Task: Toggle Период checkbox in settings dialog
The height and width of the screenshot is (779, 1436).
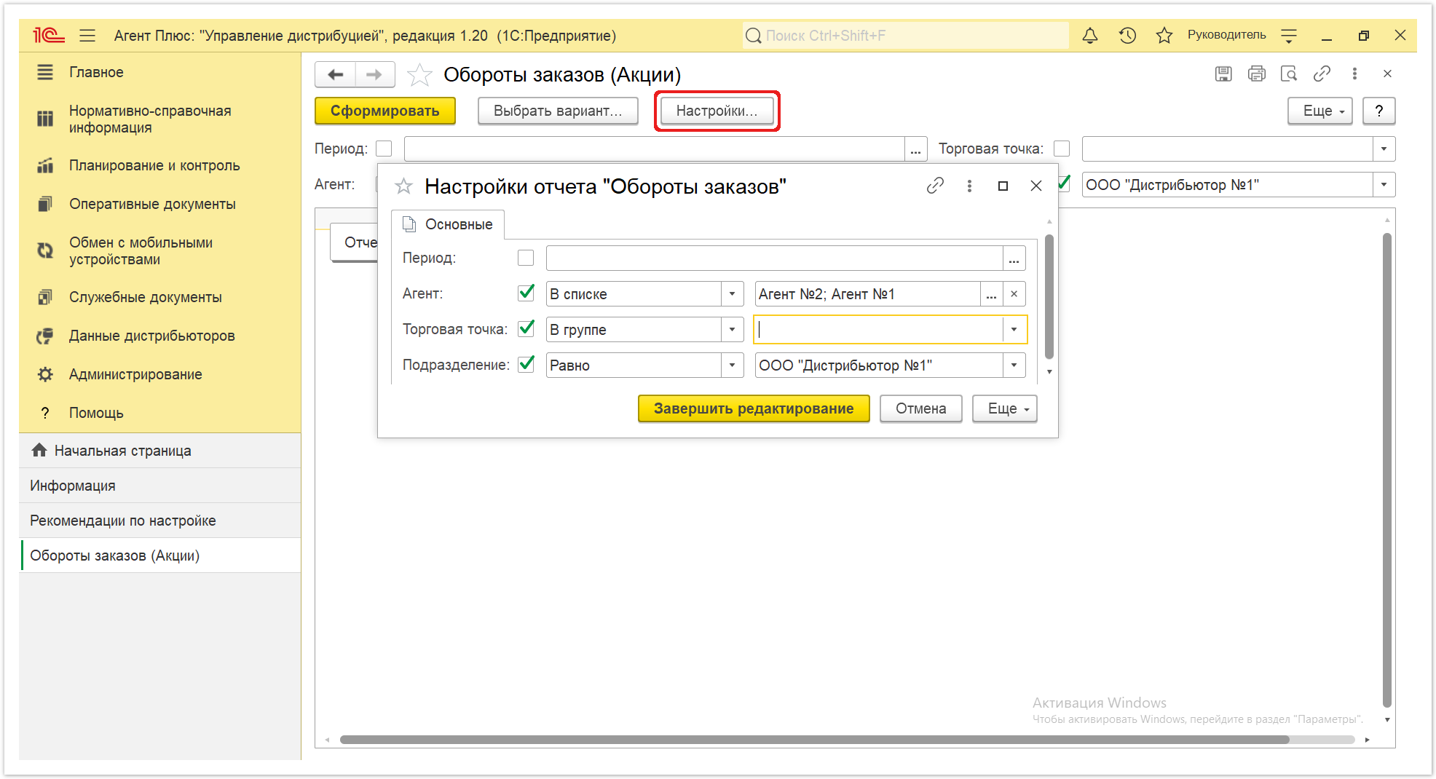Action: [x=526, y=258]
